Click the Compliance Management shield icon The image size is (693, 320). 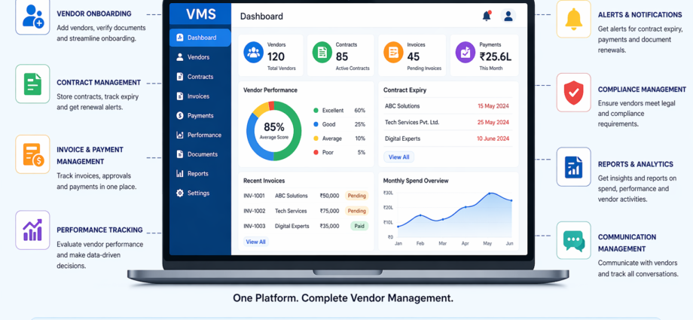point(573,93)
